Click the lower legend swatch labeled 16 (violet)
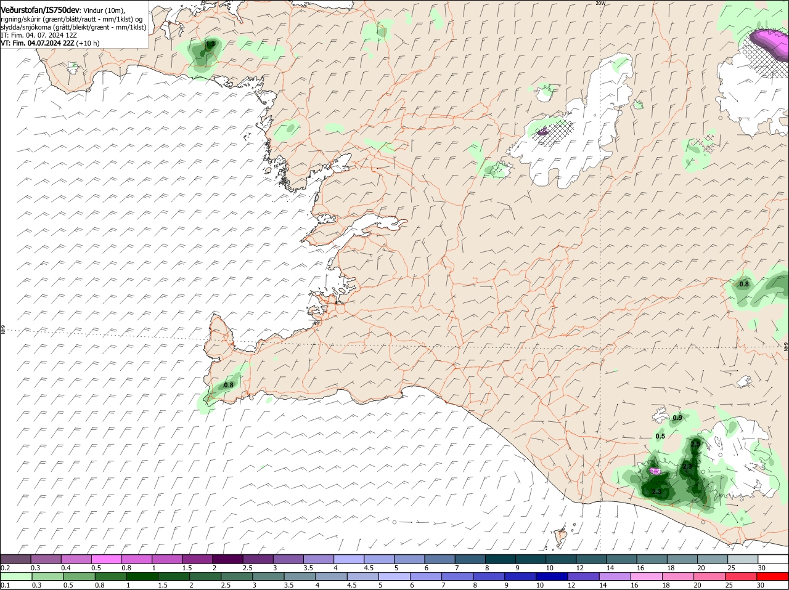 pyautogui.click(x=647, y=576)
